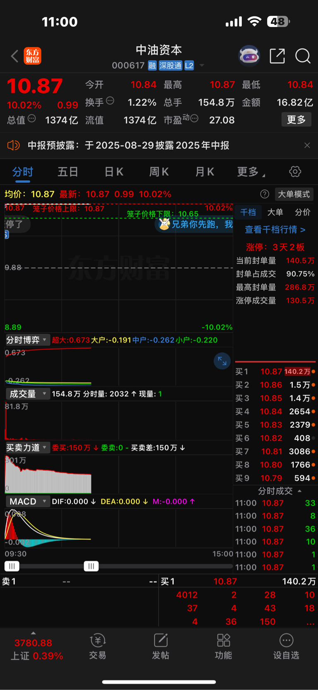Screen dimensions: 318x690
Task: Tap the 买1 summary bar 140.2万
Action: (238, 581)
